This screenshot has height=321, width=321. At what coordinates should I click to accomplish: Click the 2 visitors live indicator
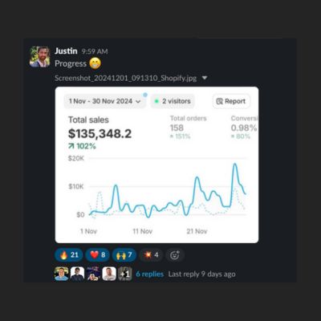[173, 101]
